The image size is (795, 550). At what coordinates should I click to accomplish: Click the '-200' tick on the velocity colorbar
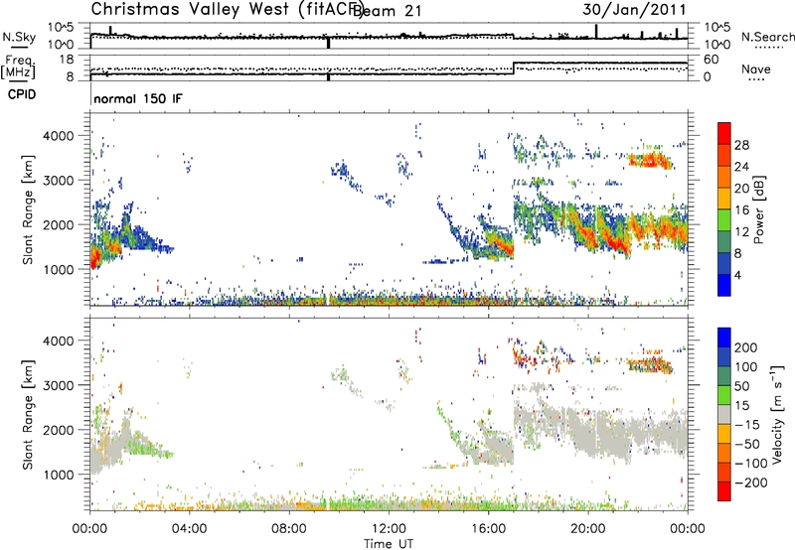point(750,482)
